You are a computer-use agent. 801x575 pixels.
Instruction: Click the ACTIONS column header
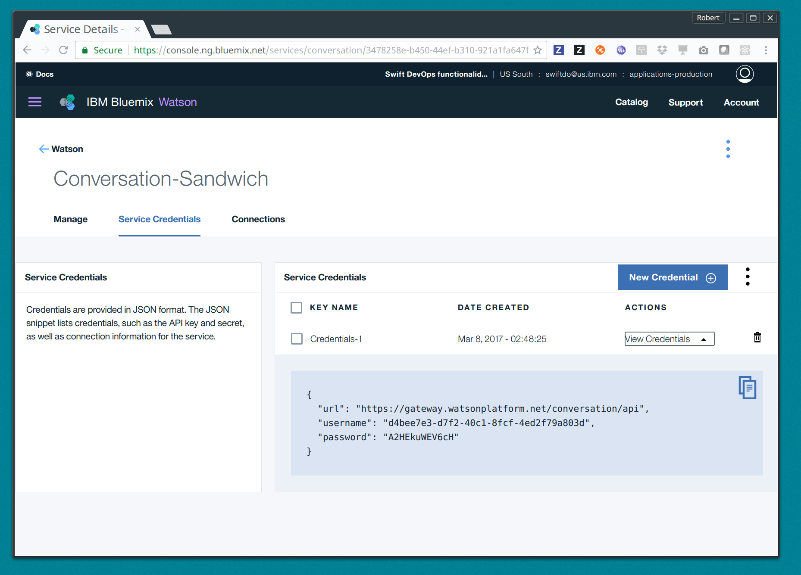[646, 308]
